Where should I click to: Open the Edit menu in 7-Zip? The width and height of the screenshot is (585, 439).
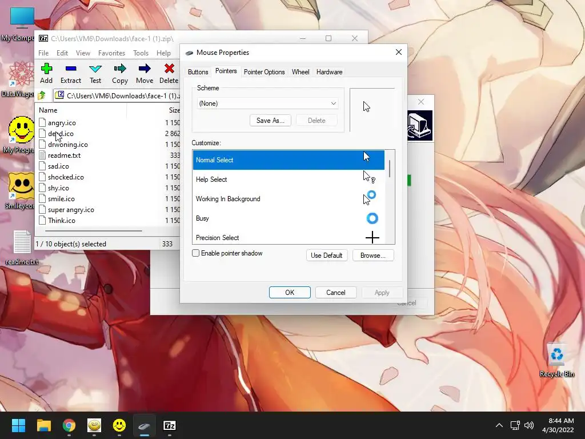click(62, 53)
